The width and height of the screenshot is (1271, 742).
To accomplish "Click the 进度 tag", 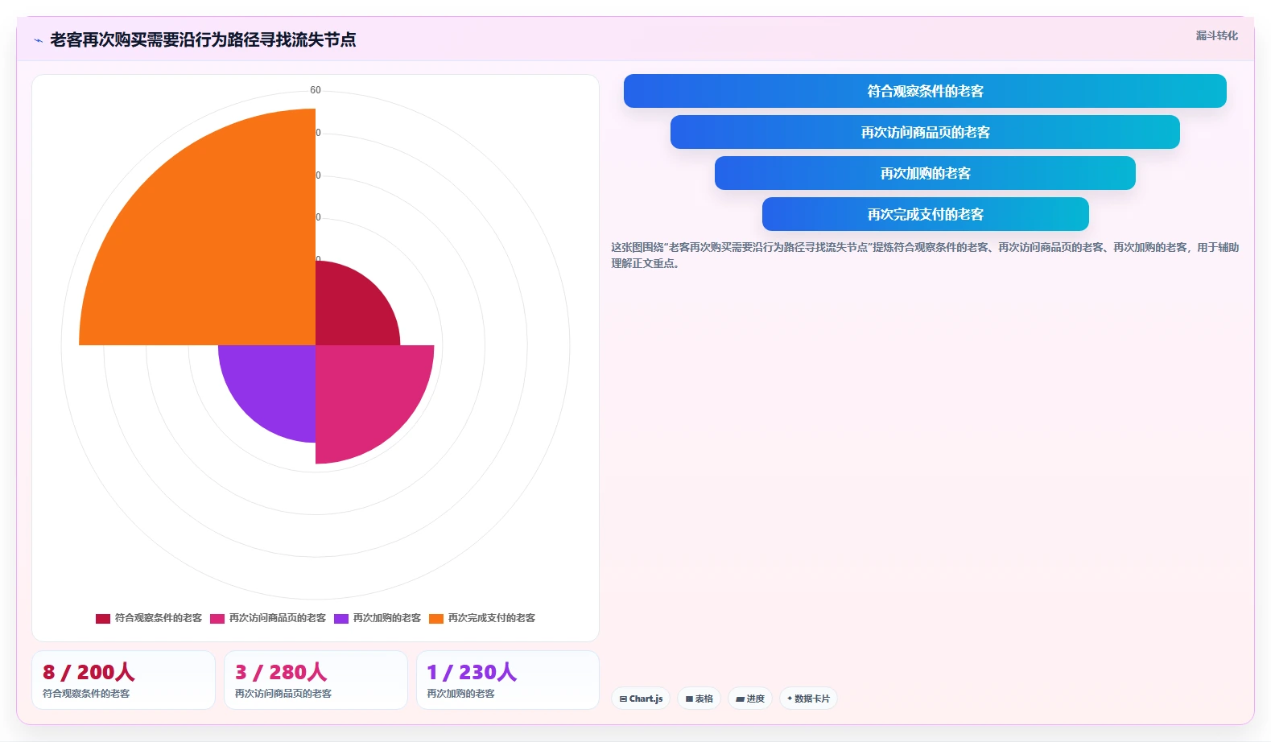I will [x=749, y=699].
